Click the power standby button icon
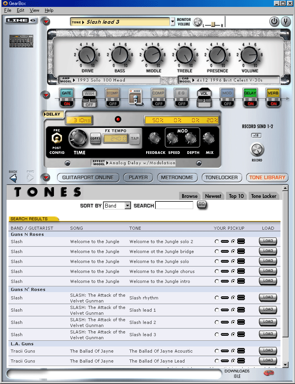The height and width of the screenshot is (384, 295). point(274,21)
